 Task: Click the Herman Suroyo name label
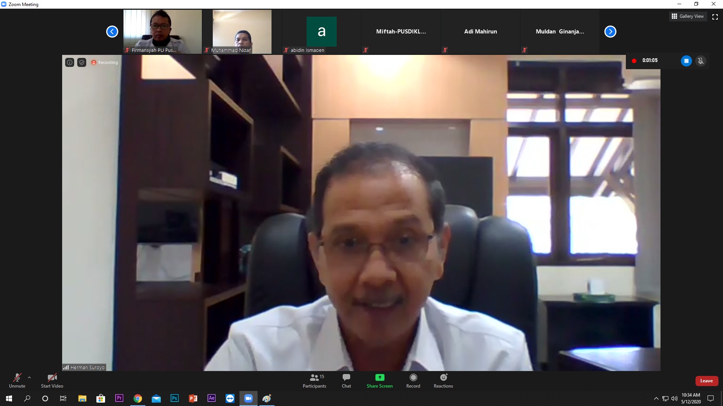84,367
